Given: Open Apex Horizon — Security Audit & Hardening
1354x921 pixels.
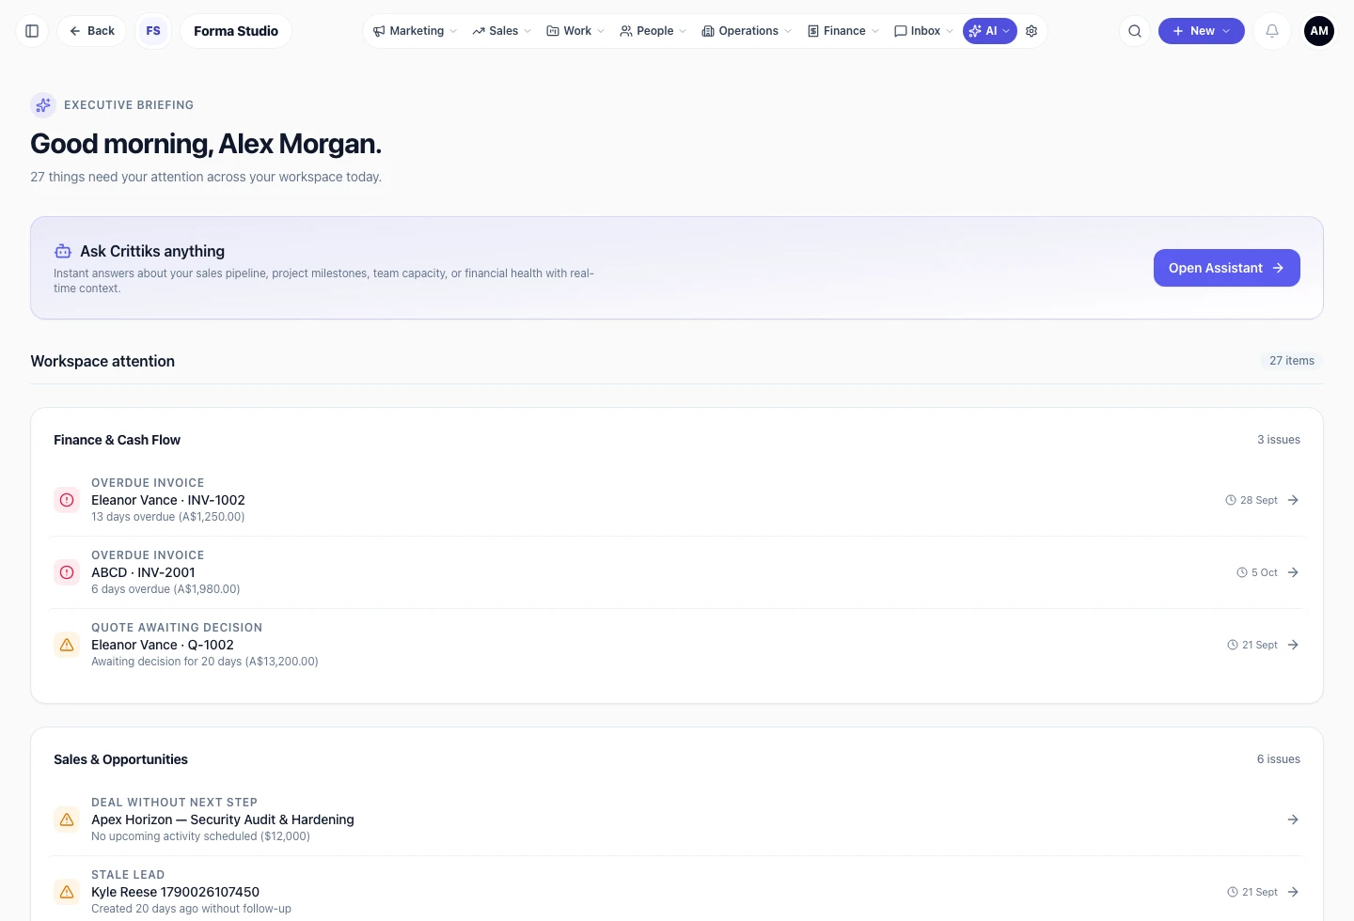Looking at the screenshot, I should (x=677, y=820).
